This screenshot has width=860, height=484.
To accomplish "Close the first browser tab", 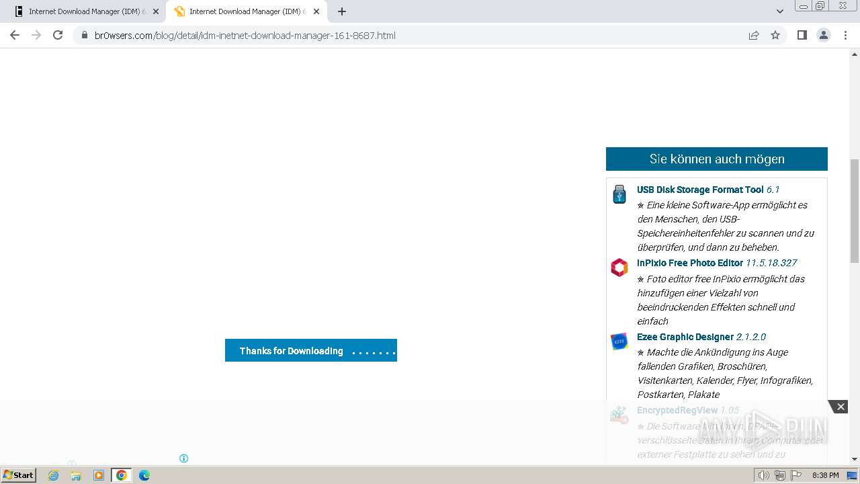I will [x=156, y=11].
